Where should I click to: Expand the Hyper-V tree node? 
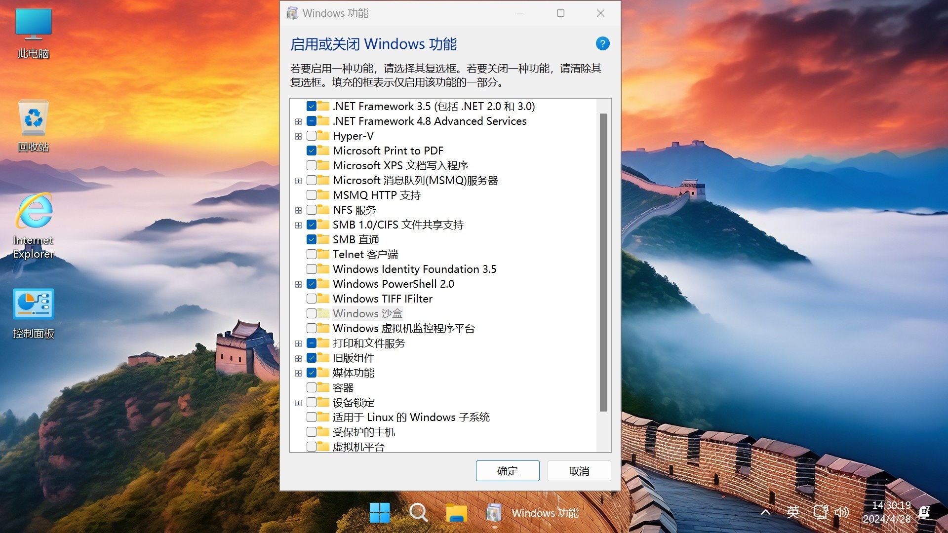click(x=298, y=136)
